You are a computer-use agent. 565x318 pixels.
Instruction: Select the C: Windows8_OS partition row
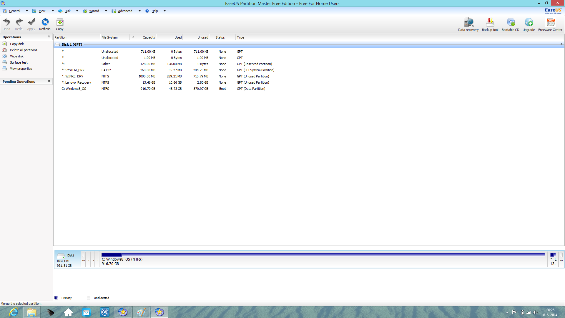click(x=309, y=89)
